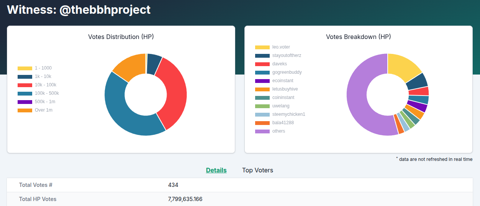
Task: Click the 'data are not refreshed' note
Action: (x=434, y=159)
